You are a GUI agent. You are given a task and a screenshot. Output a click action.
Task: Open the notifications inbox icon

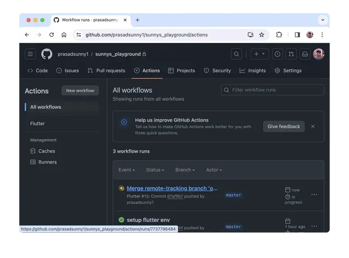click(305, 54)
